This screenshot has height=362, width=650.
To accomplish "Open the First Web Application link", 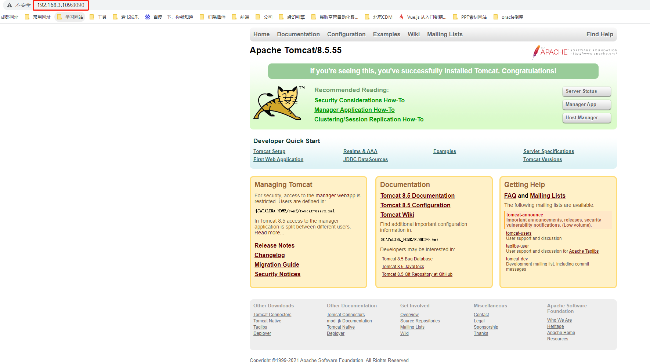I will 278,159.
